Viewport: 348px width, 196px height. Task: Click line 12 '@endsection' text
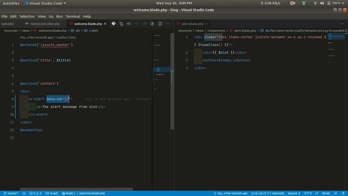coord(31,130)
